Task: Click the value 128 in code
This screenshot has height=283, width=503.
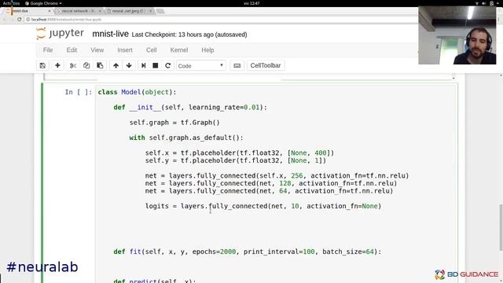Action: coord(285,183)
